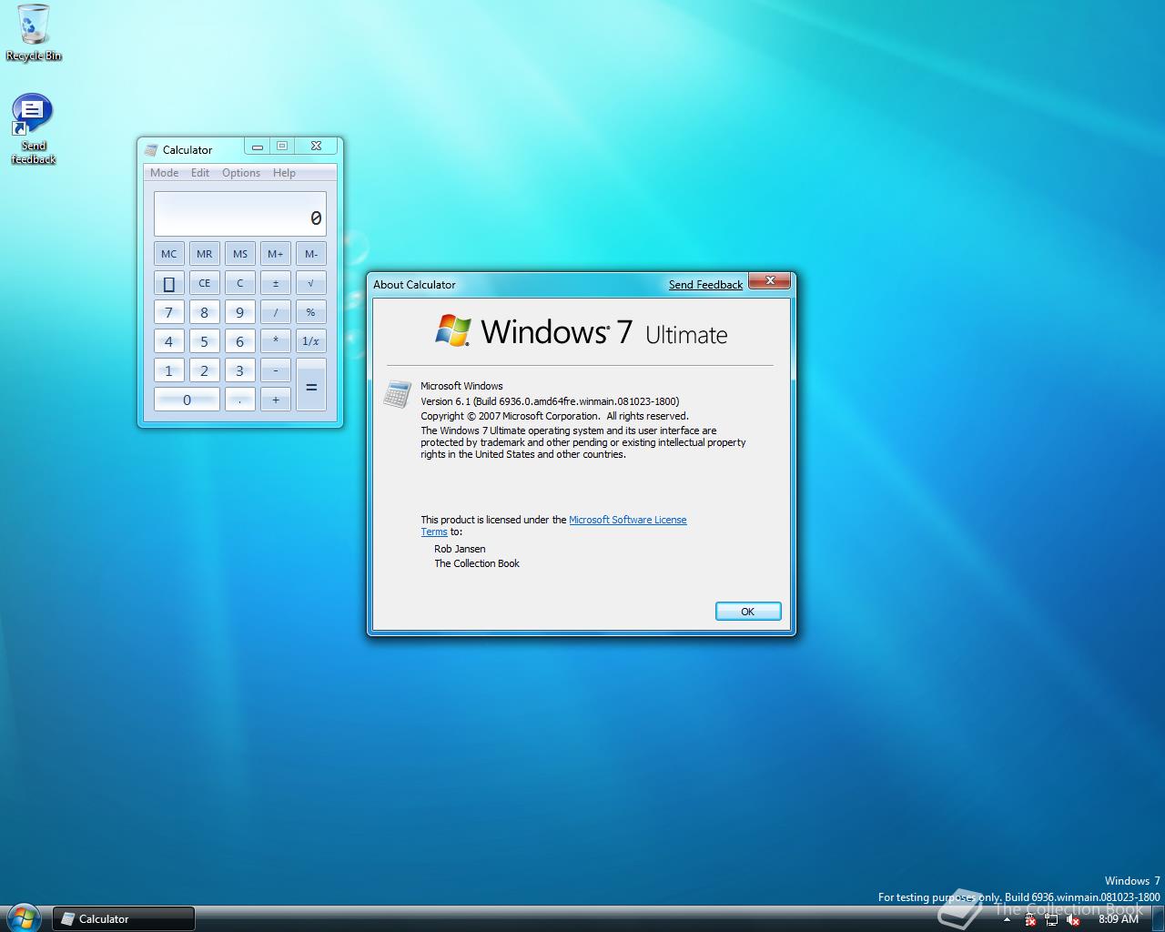Click the 5 digit key
This screenshot has width=1165, height=932.
pyautogui.click(x=204, y=341)
